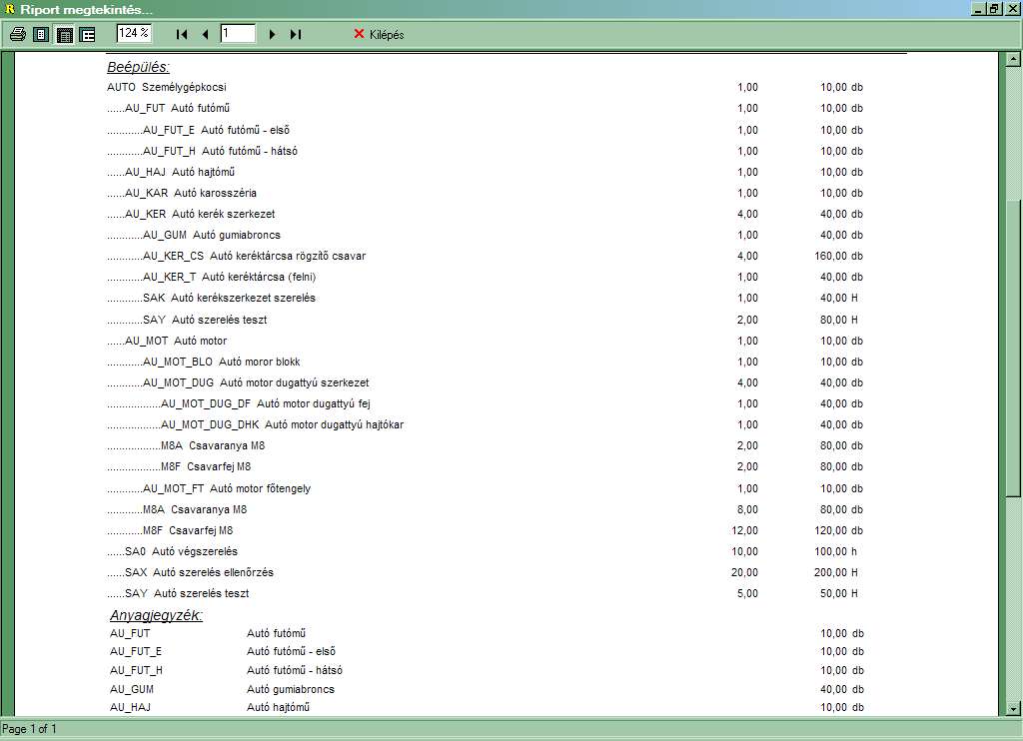Select the page width view icon
This screenshot has width=1023, height=741.
point(64,34)
